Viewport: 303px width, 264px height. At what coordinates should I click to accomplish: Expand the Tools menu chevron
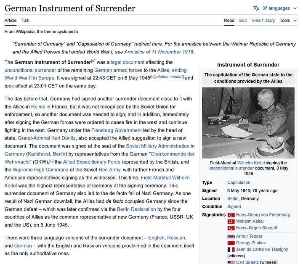tap(295, 21)
